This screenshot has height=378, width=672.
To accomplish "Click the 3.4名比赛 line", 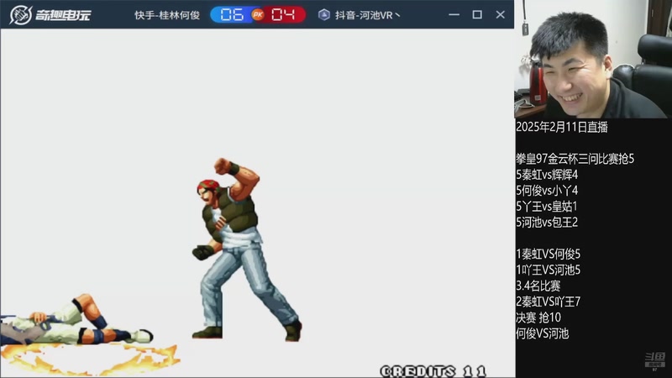I will 538,286.
